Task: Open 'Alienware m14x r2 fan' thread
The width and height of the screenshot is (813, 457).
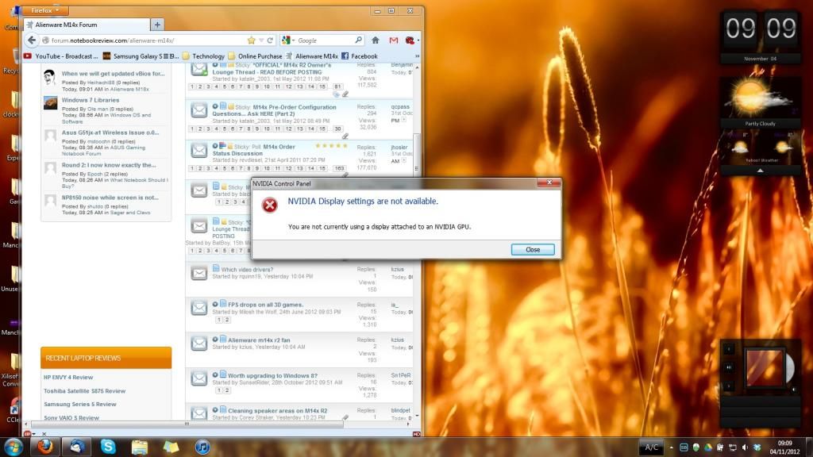Action: tap(259, 340)
